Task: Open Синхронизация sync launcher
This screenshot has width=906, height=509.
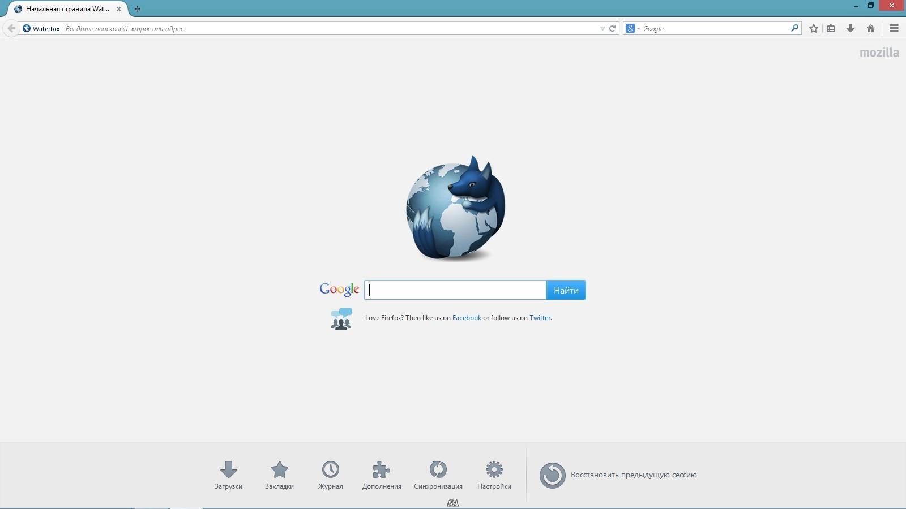Action: tap(438, 475)
